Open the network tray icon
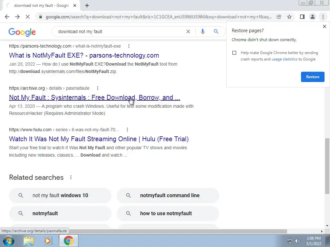This screenshot has width=330, height=247. coord(290,241)
